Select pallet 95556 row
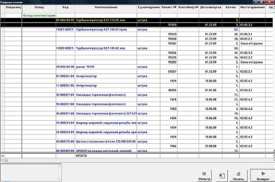Screen dimensions: 275x182 point(137,53)
